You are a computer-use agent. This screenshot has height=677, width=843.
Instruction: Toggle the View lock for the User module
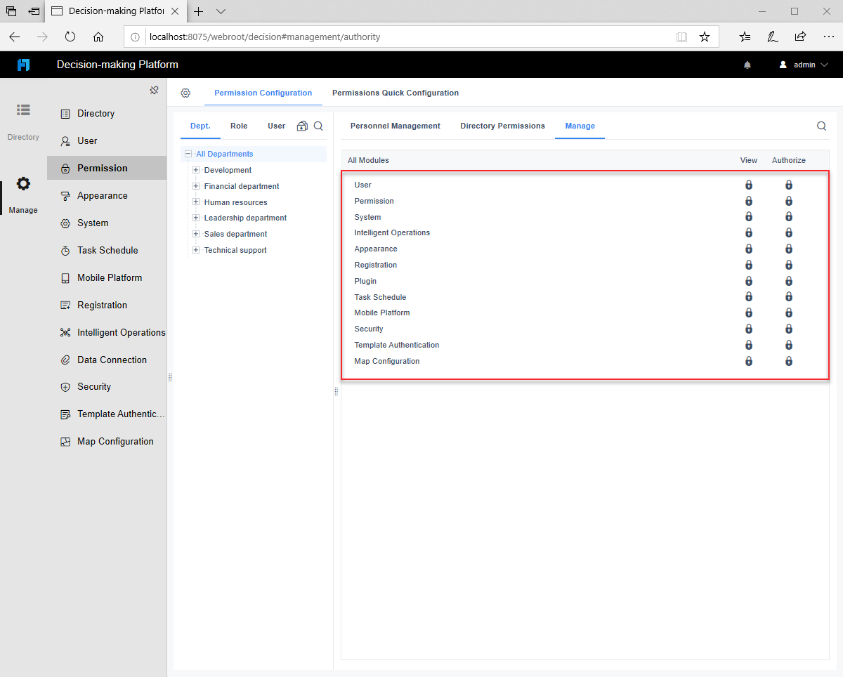tap(749, 185)
